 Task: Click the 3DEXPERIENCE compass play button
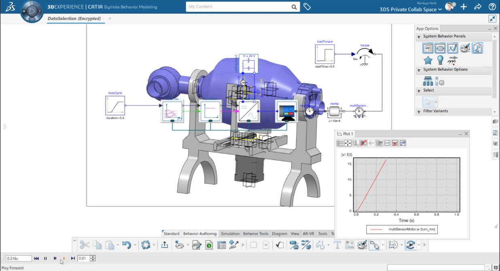point(32,11)
